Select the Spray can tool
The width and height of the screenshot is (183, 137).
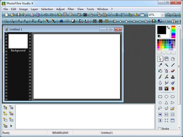click(167, 71)
